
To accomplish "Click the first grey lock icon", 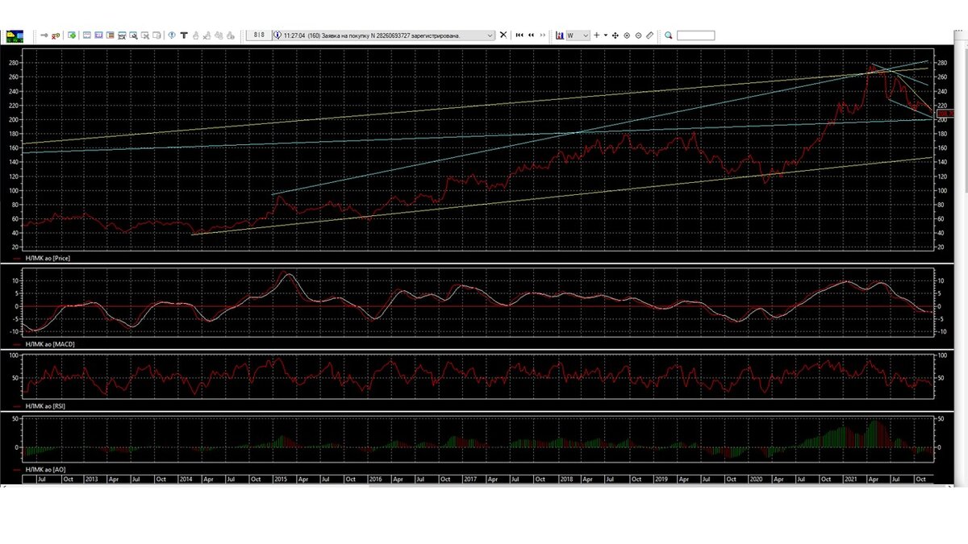I will click(196, 35).
